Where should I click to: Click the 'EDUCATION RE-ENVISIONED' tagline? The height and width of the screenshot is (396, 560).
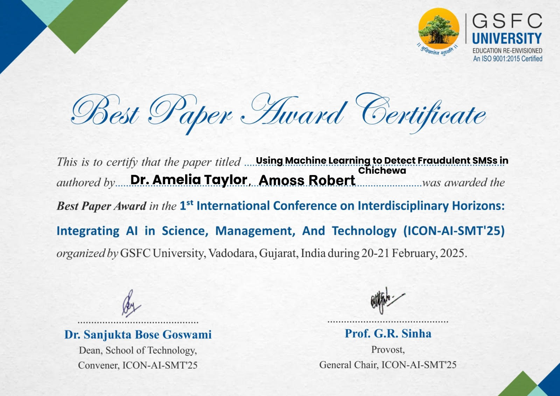pos(507,51)
